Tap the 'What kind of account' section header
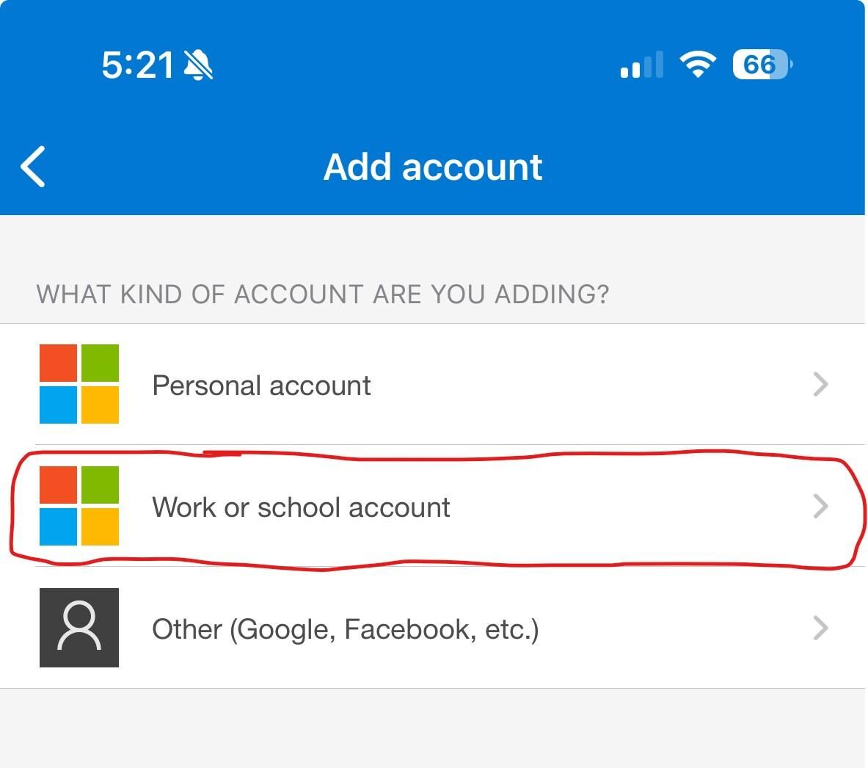Screen dimensions: 868x768 [323, 294]
